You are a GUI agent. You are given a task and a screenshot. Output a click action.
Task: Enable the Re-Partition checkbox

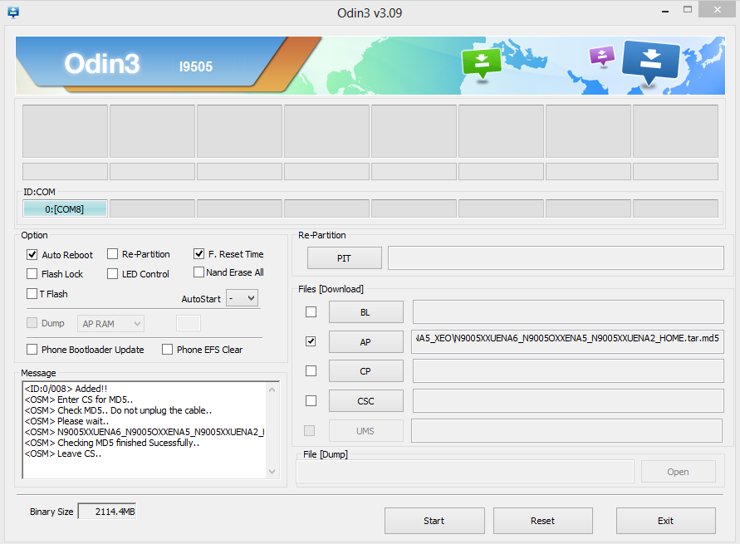point(113,254)
